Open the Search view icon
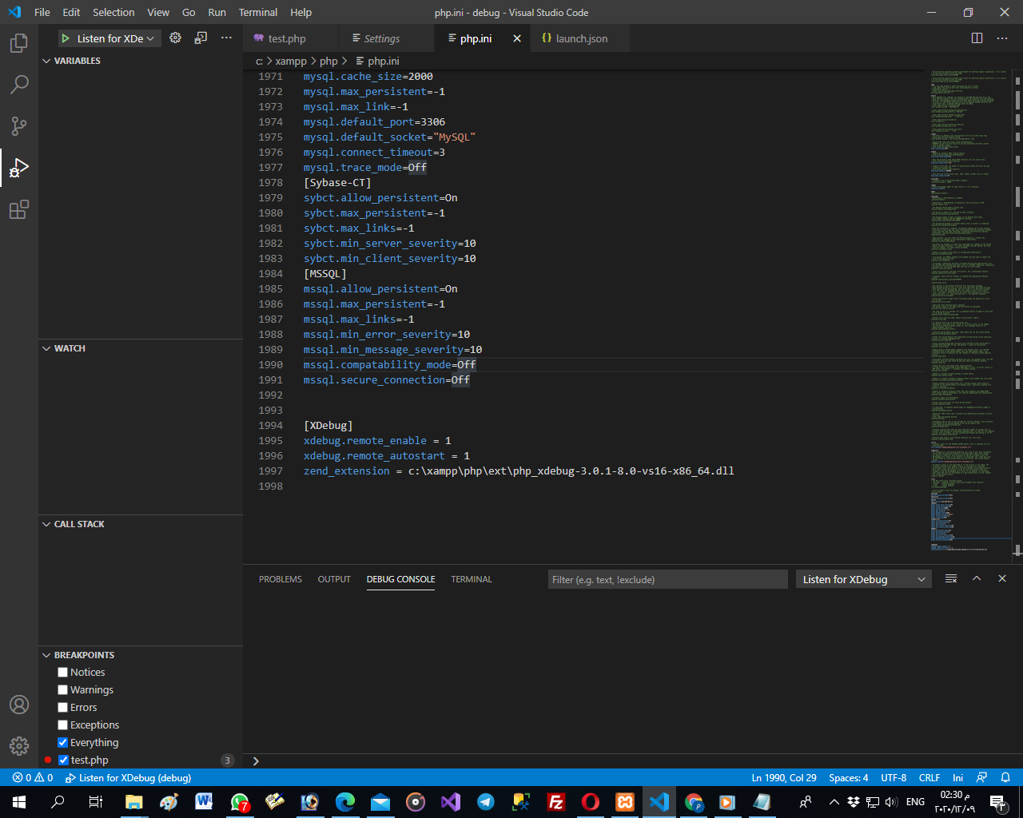Screen dimensions: 1023x818 point(19,85)
